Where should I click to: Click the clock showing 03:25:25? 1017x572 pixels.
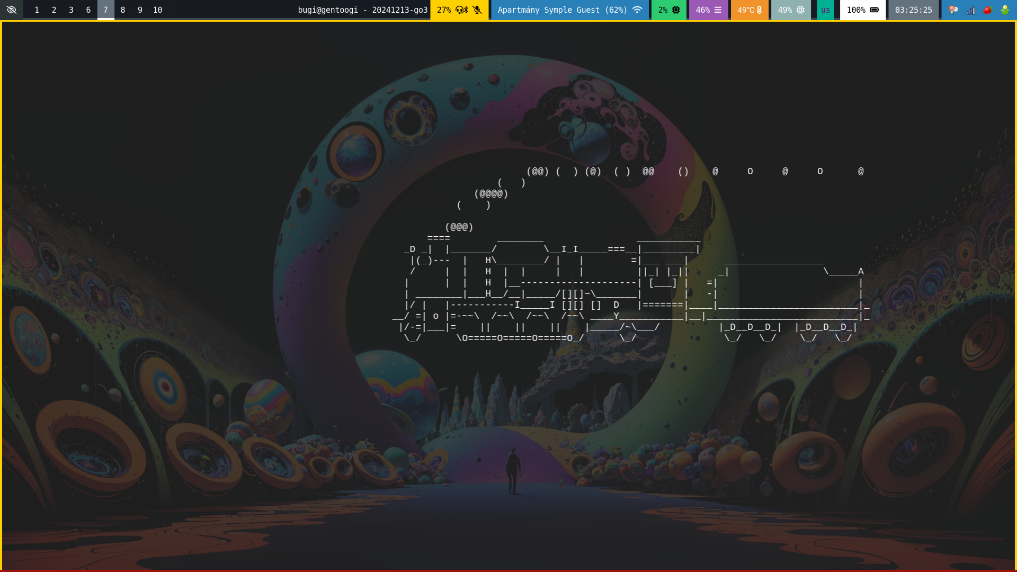click(913, 10)
